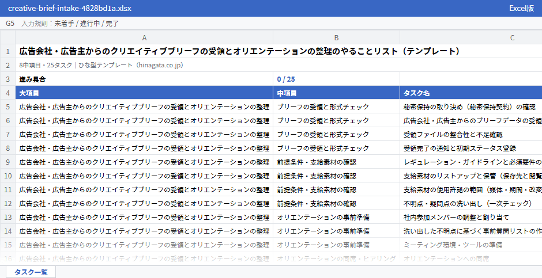Select column B cell in row 5 ブリーフの受領と形式チェック
The width and height of the screenshot is (542, 278).
[336, 106]
